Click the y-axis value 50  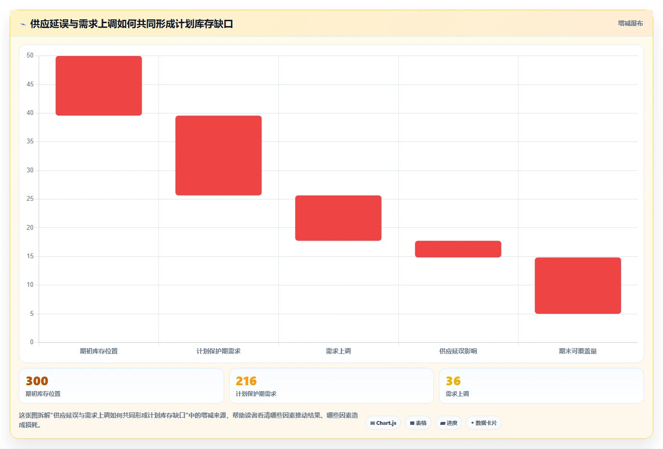[x=30, y=56]
